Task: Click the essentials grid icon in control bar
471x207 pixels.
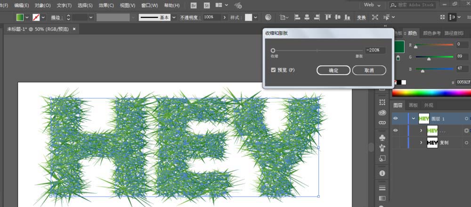Action: pyautogui.click(x=442, y=17)
